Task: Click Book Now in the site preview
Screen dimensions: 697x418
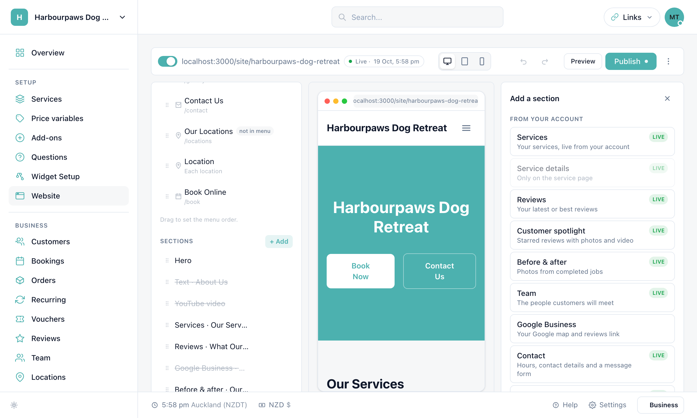Action: point(360,271)
